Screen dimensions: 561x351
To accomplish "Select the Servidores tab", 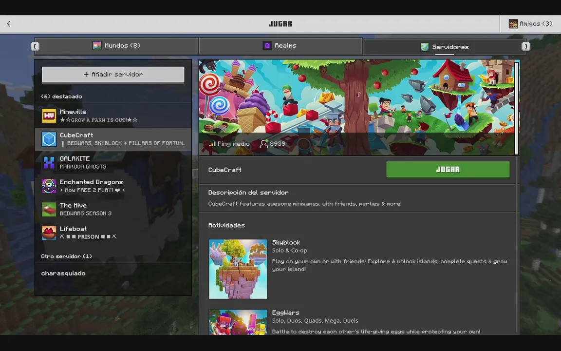I will [444, 47].
